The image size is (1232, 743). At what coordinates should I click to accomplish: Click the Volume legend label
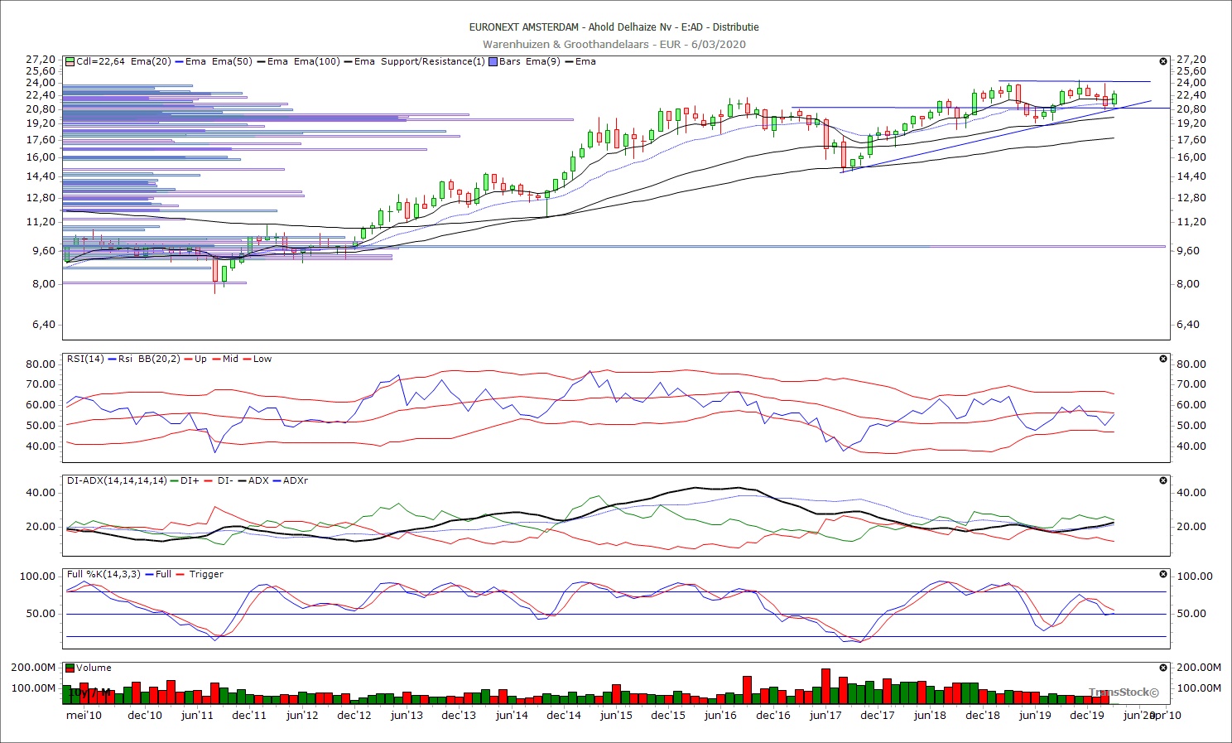(94, 668)
